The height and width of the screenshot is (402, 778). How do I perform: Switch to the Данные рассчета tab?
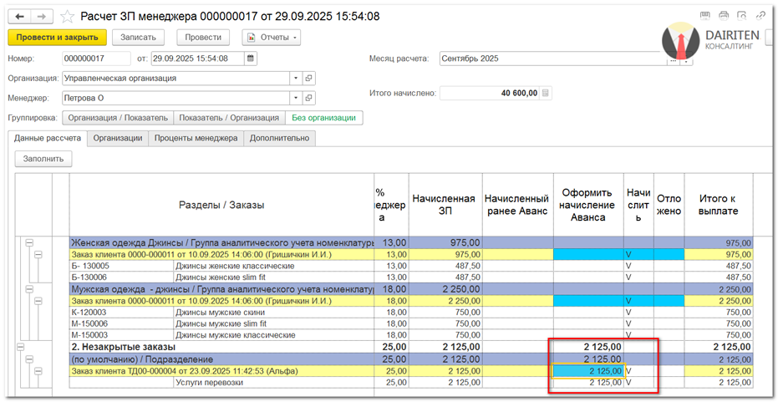point(48,138)
